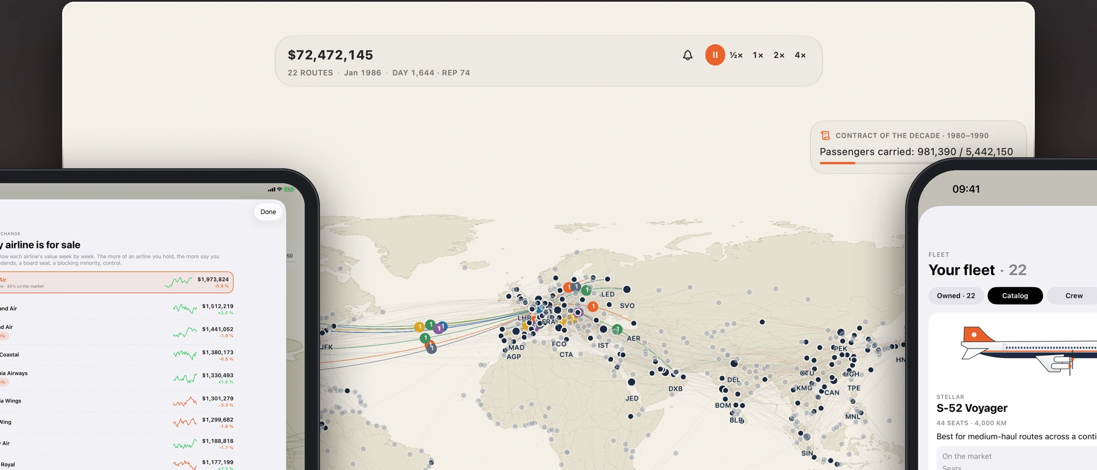Tap the S-52 Voyager aircraft name
The image size is (1097, 470).
972,408
